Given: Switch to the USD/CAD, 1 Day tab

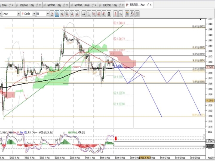Looking at the screenshot, I should point(27,5).
